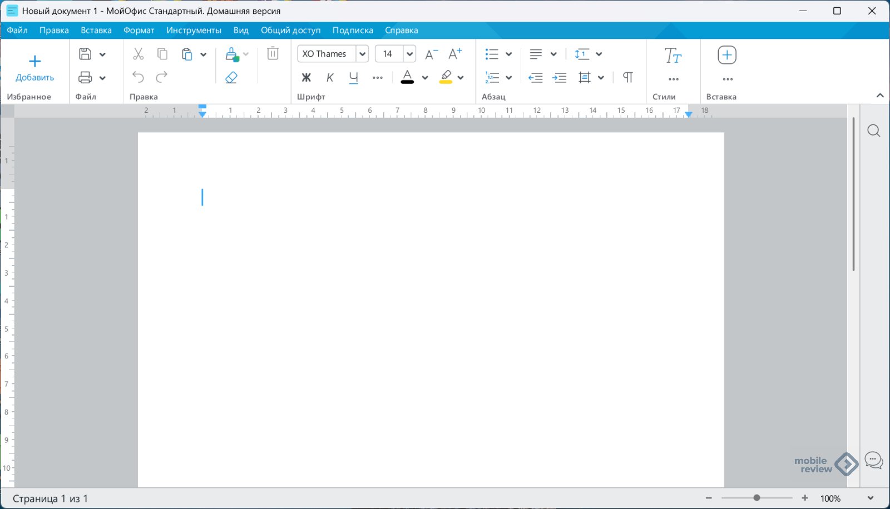Increase font size with the A+ icon
This screenshot has width=890, height=509.
pos(455,54)
